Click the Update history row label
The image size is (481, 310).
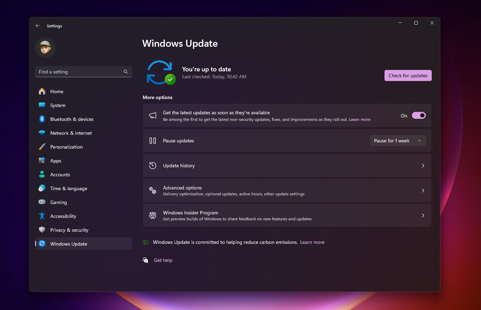[x=179, y=166]
